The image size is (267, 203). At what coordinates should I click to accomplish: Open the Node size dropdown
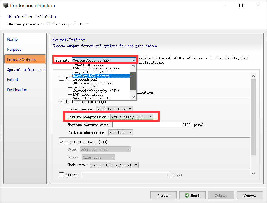pyautogui.click(x=114, y=165)
